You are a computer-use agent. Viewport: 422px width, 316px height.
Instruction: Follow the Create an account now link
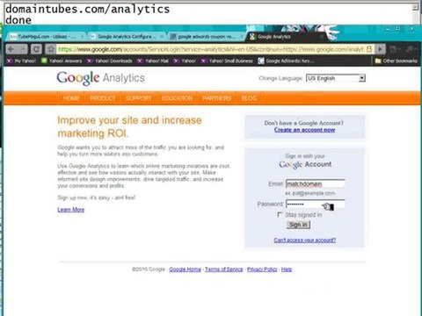pos(304,130)
